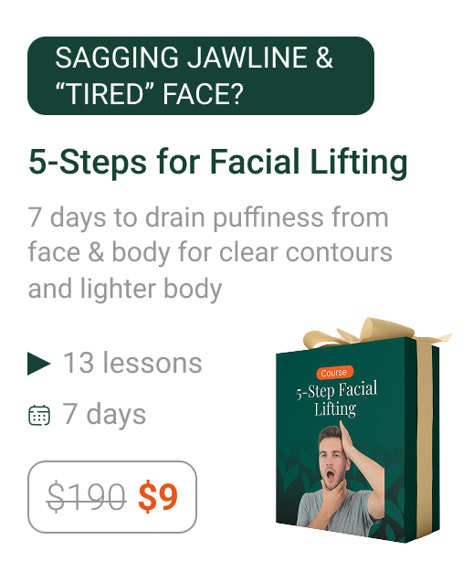473x561 pixels.
Task: Click the rounded price box
Action: [x=112, y=497]
